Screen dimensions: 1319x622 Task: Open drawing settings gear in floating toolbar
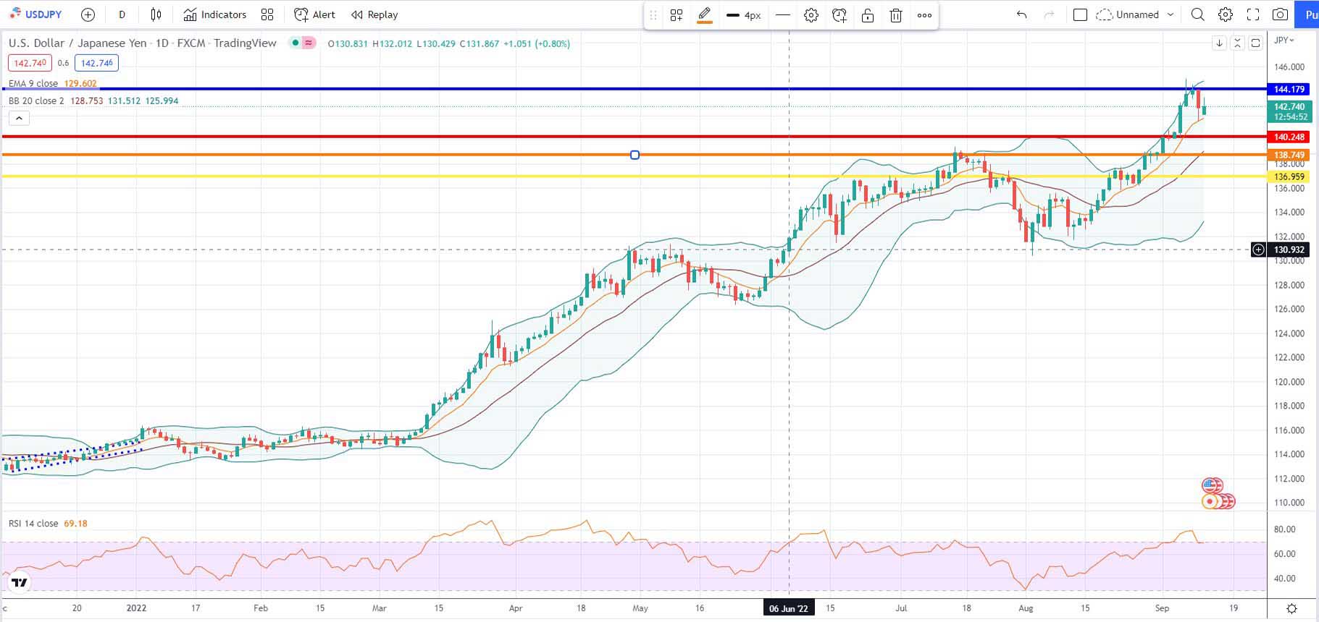pos(811,15)
